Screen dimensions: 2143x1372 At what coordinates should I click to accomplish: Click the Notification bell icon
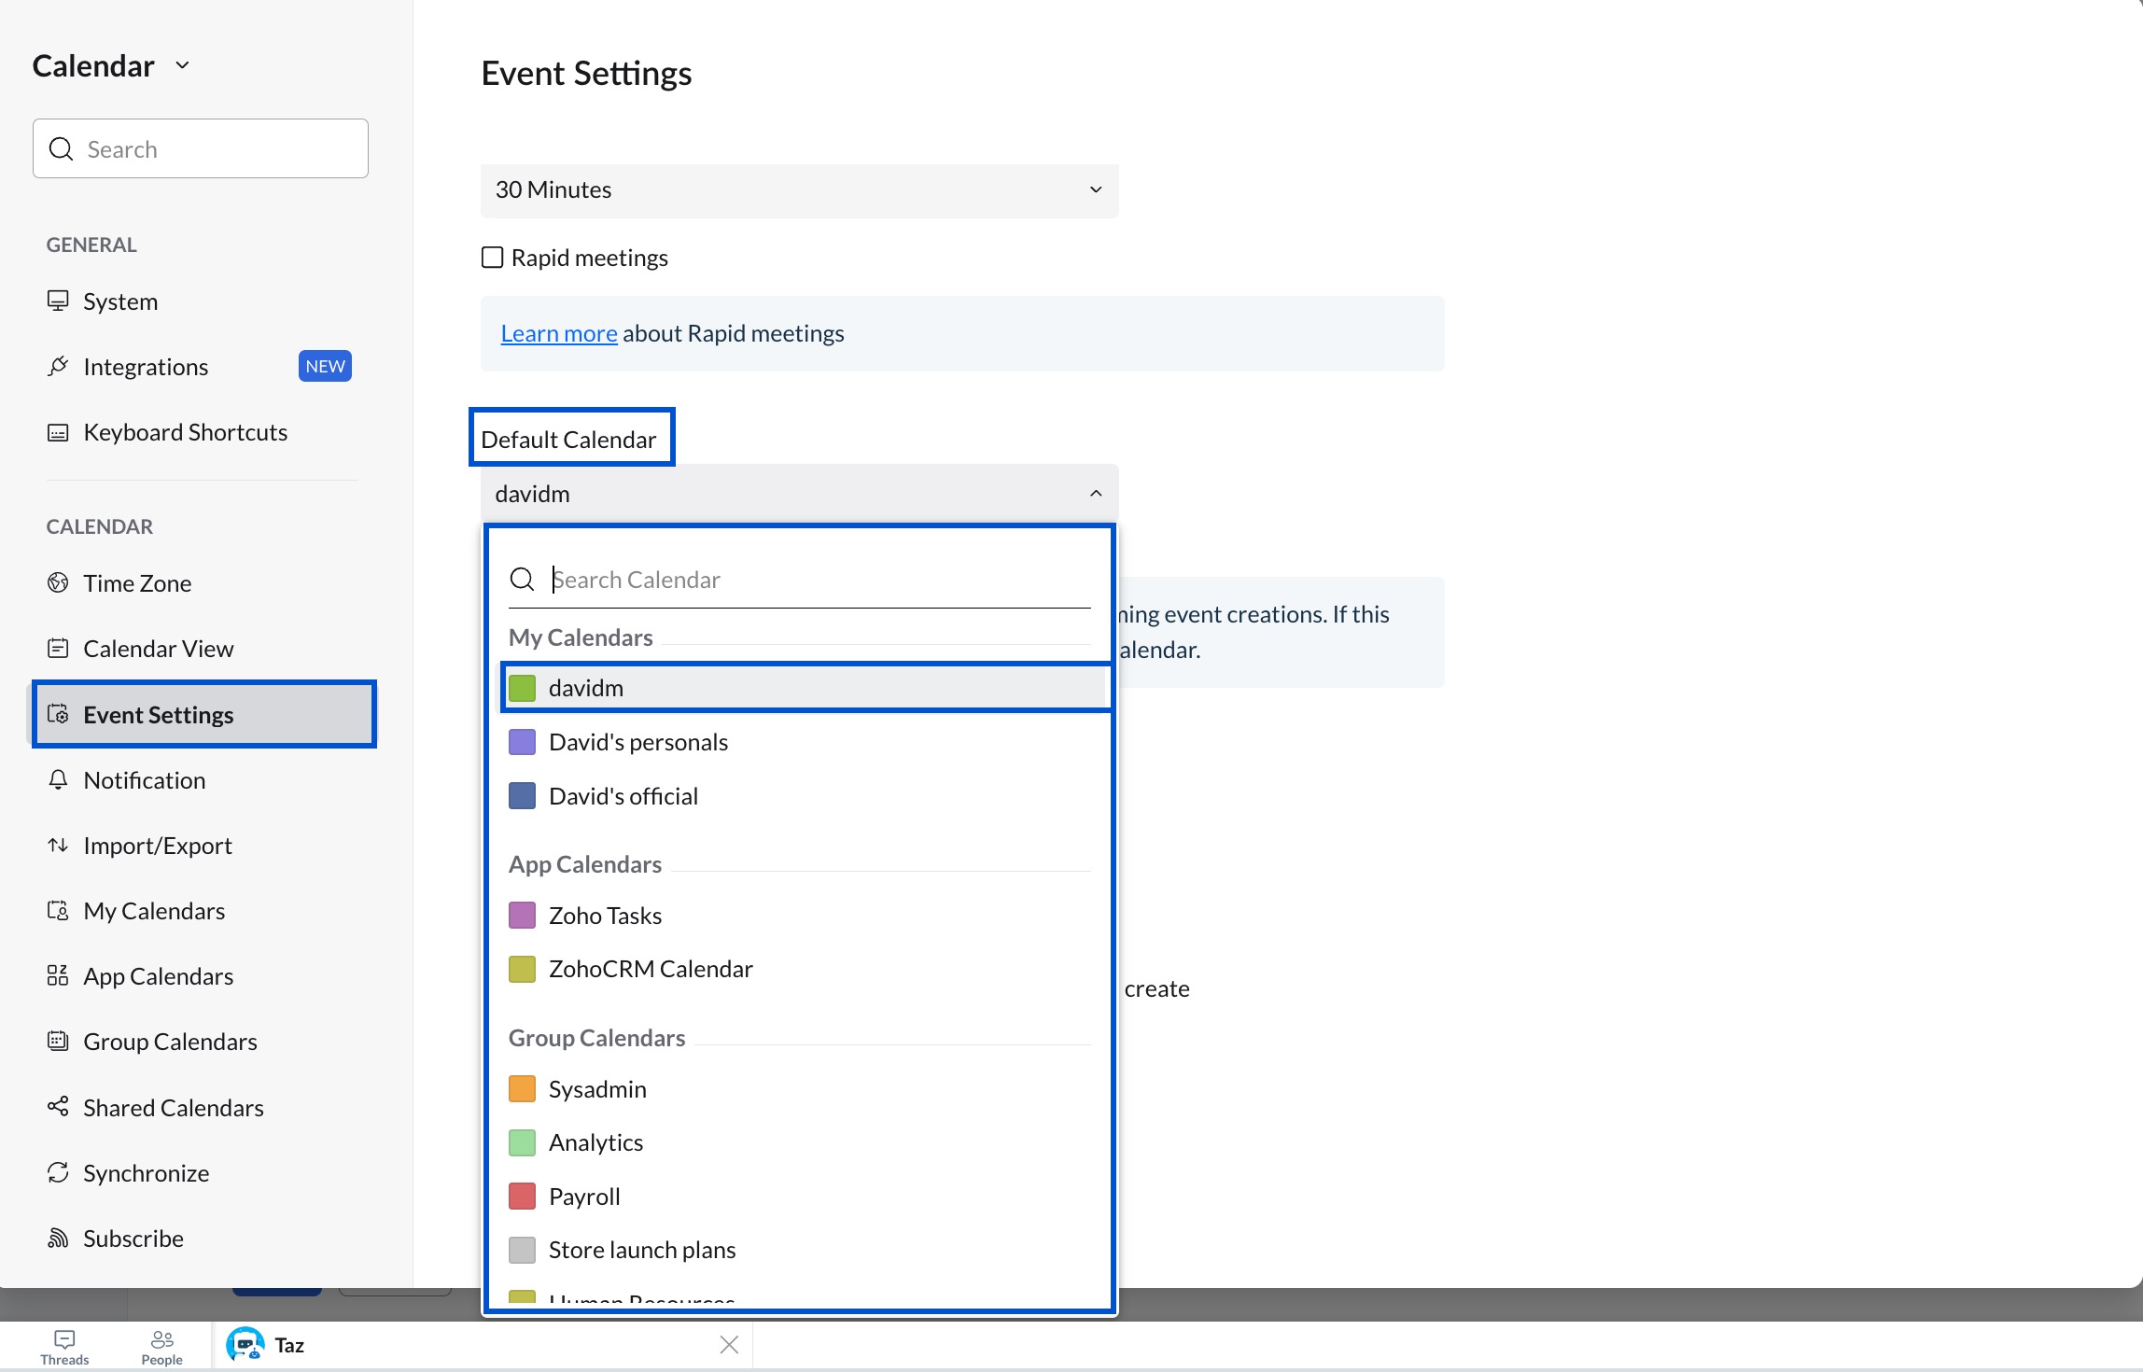[58, 779]
